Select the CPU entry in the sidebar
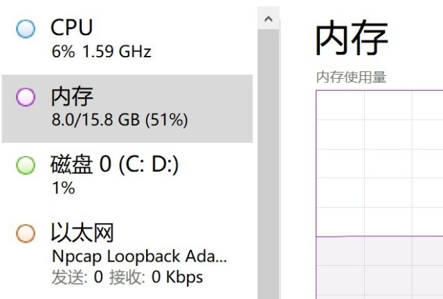Image resolution: width=443 pixels, height=299 pixels. pyautogui.click(x=71, y=28)
